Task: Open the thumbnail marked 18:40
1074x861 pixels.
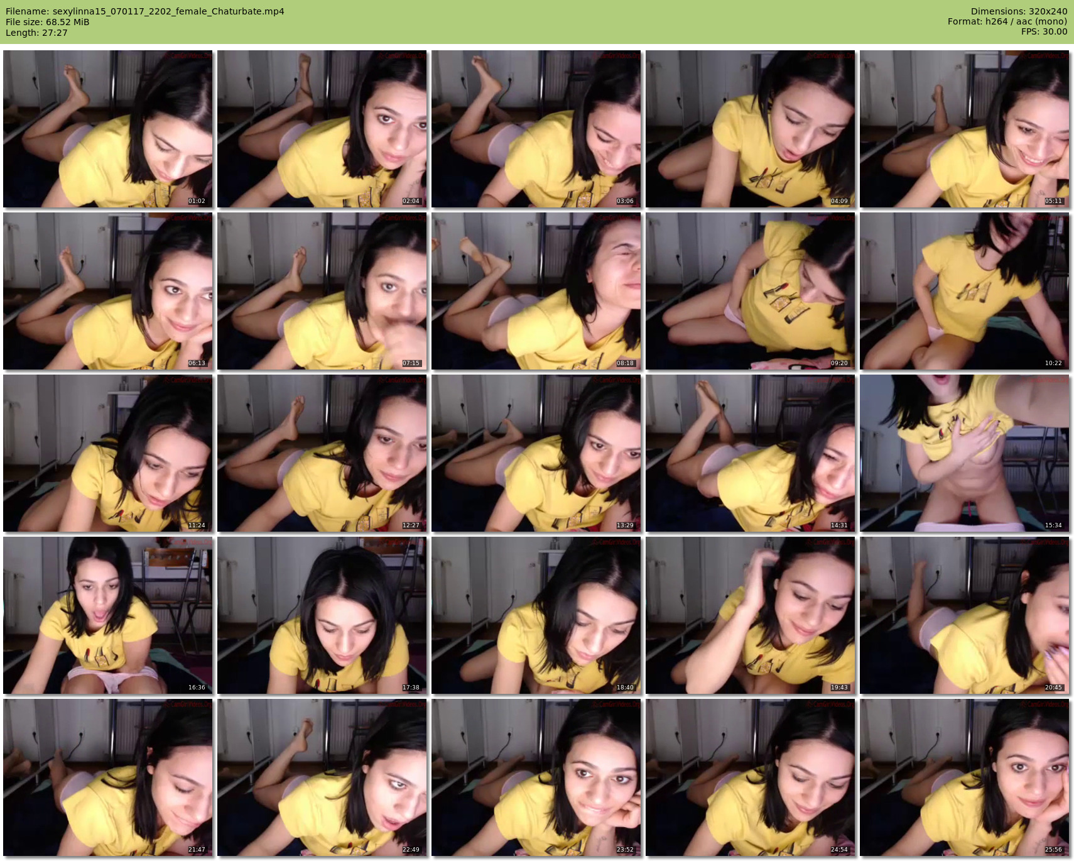Action: click(536, 615)
